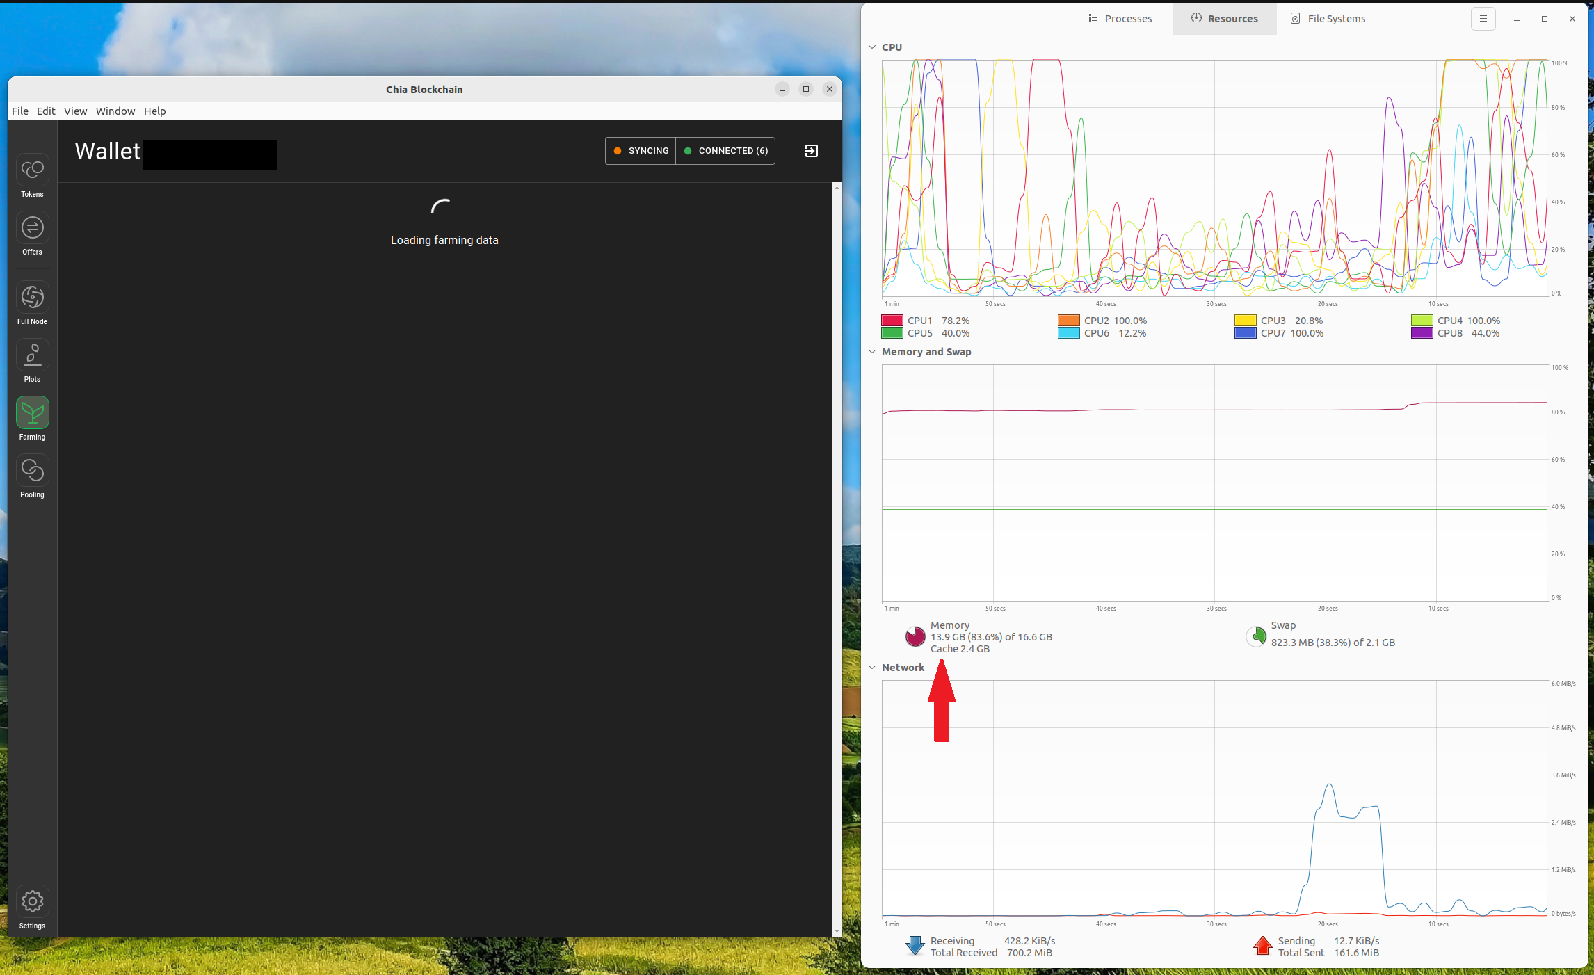Image resolution: width=1594 pixels, height=975 pixels.
Task: Change the CPU5 color swatch
Action: 892,333
